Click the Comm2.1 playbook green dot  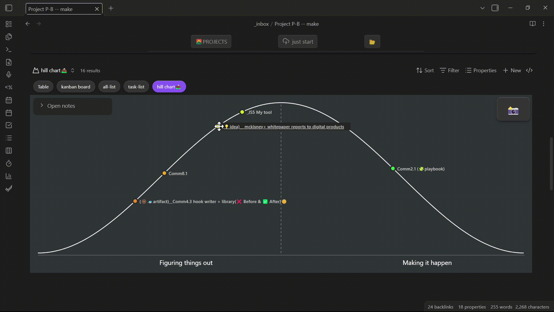pyautogui.click(x=393, y=168)
